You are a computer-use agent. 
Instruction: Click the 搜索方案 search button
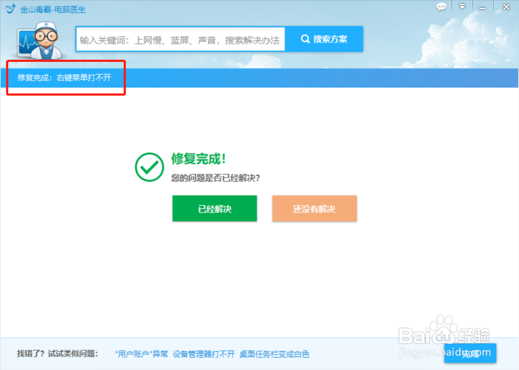[x=324, y=39]
